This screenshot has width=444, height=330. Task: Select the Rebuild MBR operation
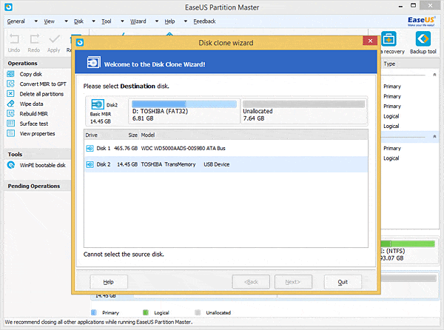pos(34,114)
